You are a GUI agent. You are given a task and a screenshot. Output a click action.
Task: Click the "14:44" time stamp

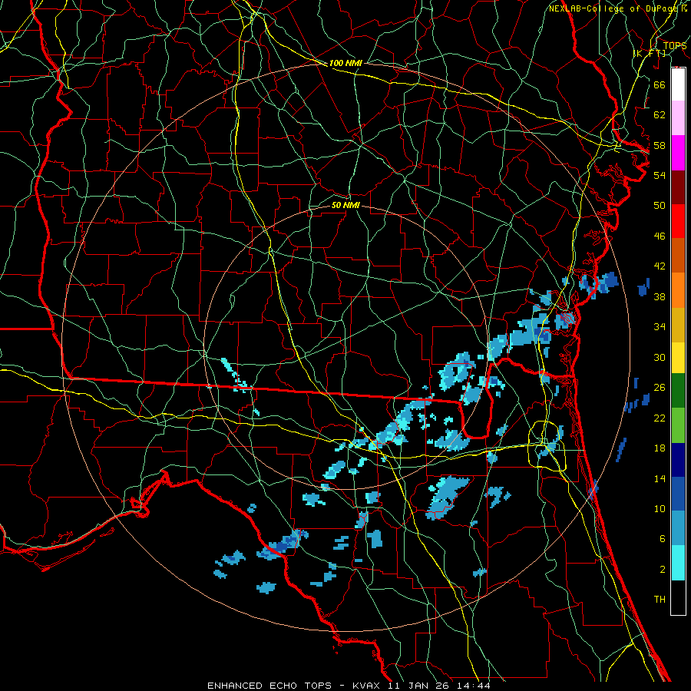474,686
